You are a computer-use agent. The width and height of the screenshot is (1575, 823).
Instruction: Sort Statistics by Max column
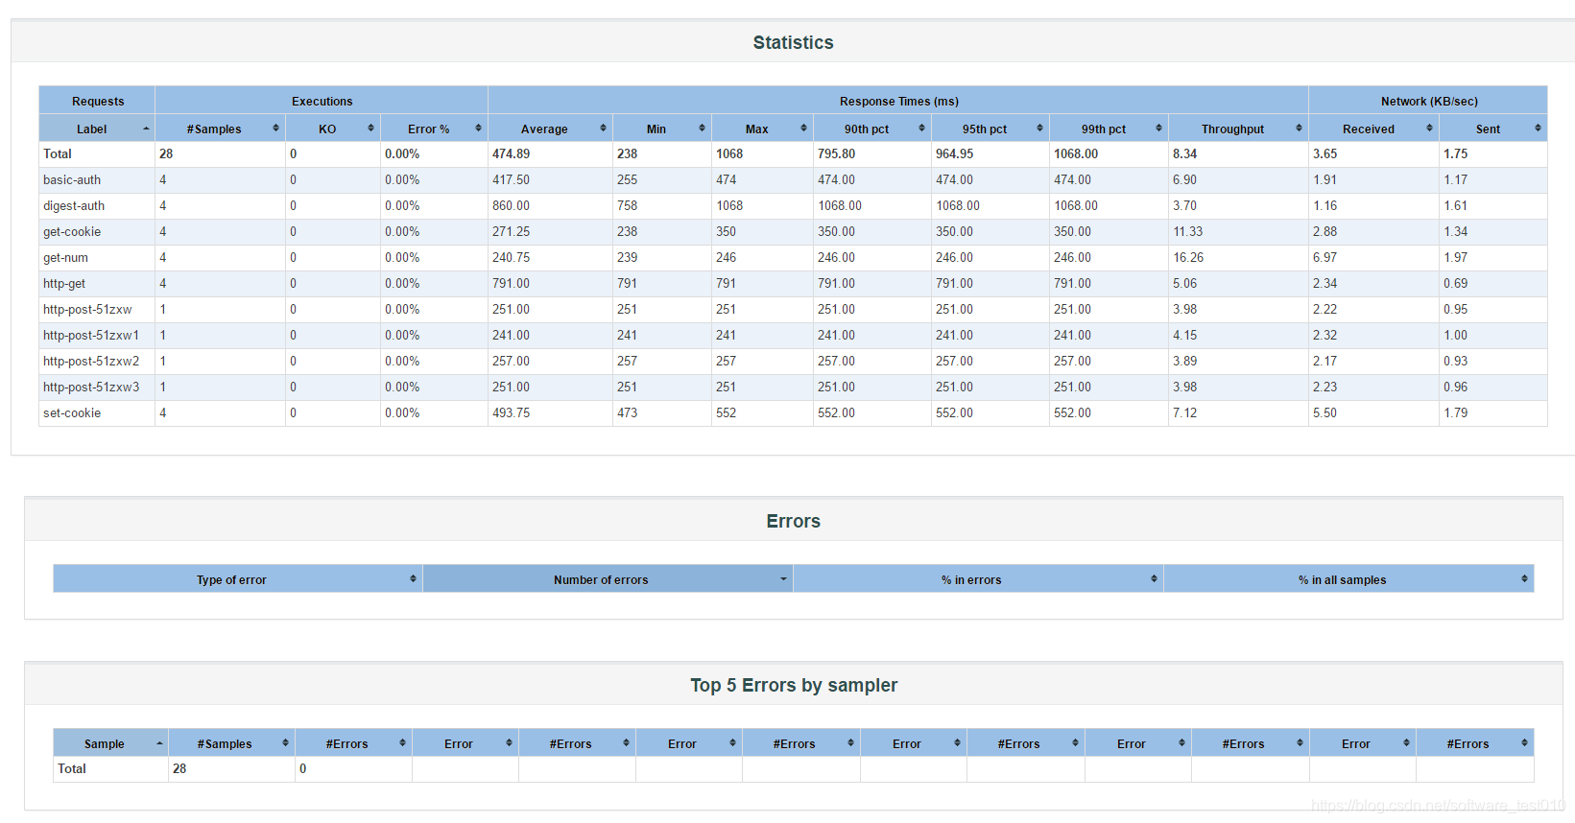[762, 129]
